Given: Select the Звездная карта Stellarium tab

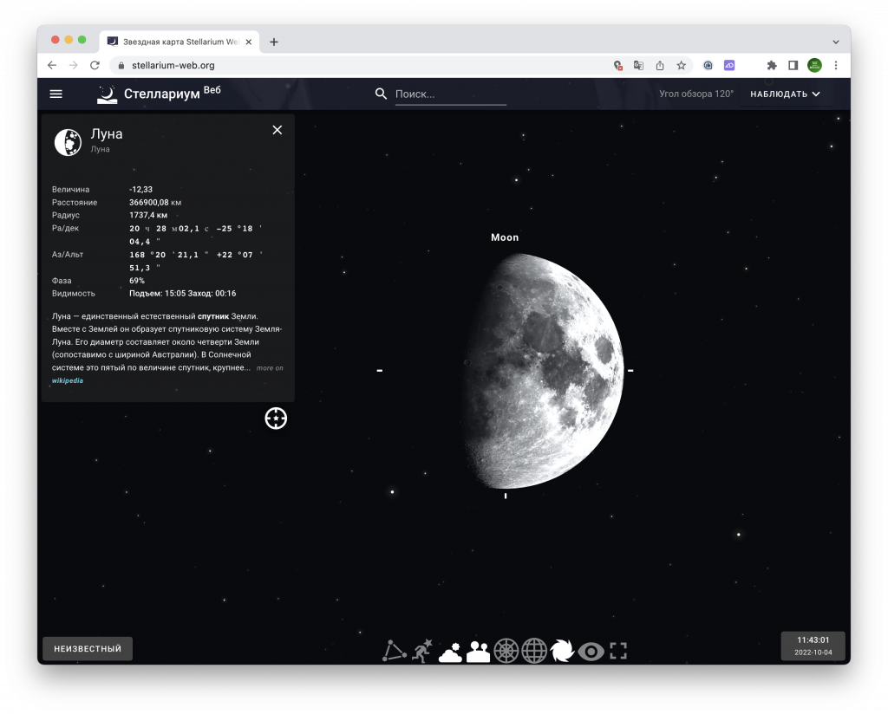Looking at the screenshot, I should pyautogui.click(x=178, y=42).
